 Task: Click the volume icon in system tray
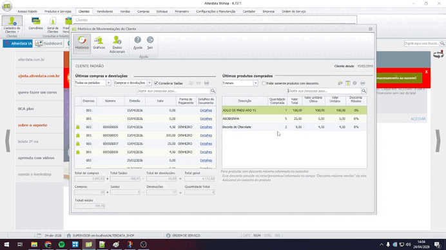point(409,244)
